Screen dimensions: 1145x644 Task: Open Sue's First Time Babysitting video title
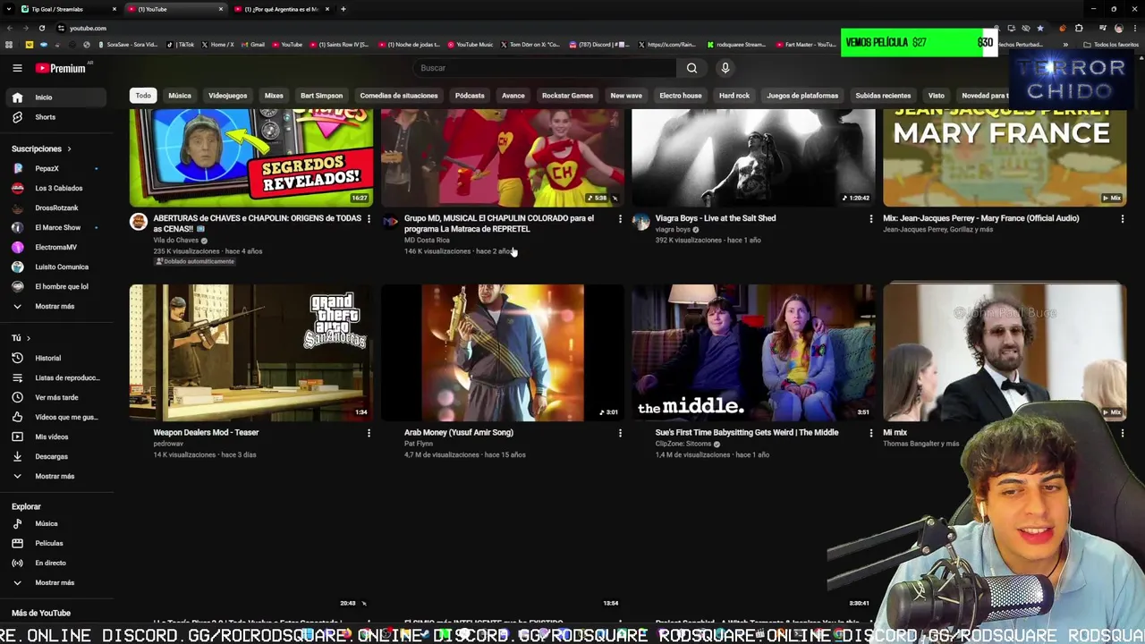coord(747,433)
